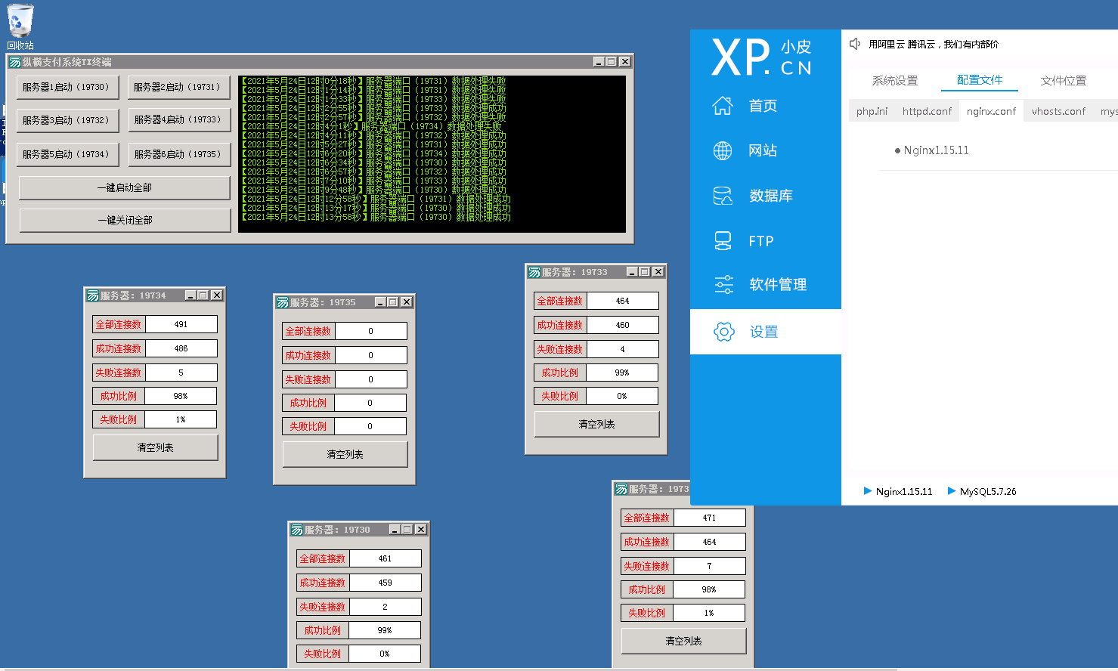Click title bar icon of 服务器 19733 window
The image size is (1118, 671).
(534, 272)
